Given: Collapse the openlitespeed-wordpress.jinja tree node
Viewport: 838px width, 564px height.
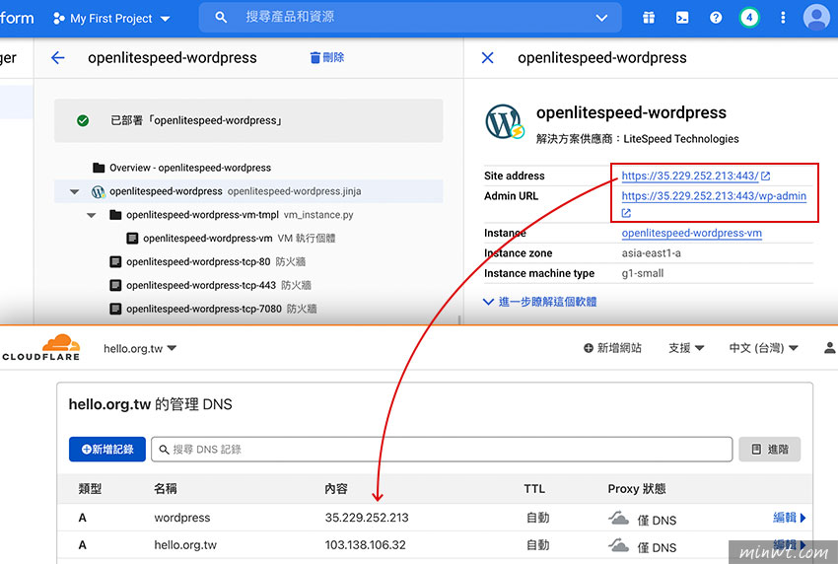Looking at the screenshot, I should click(x=75, y=191).
